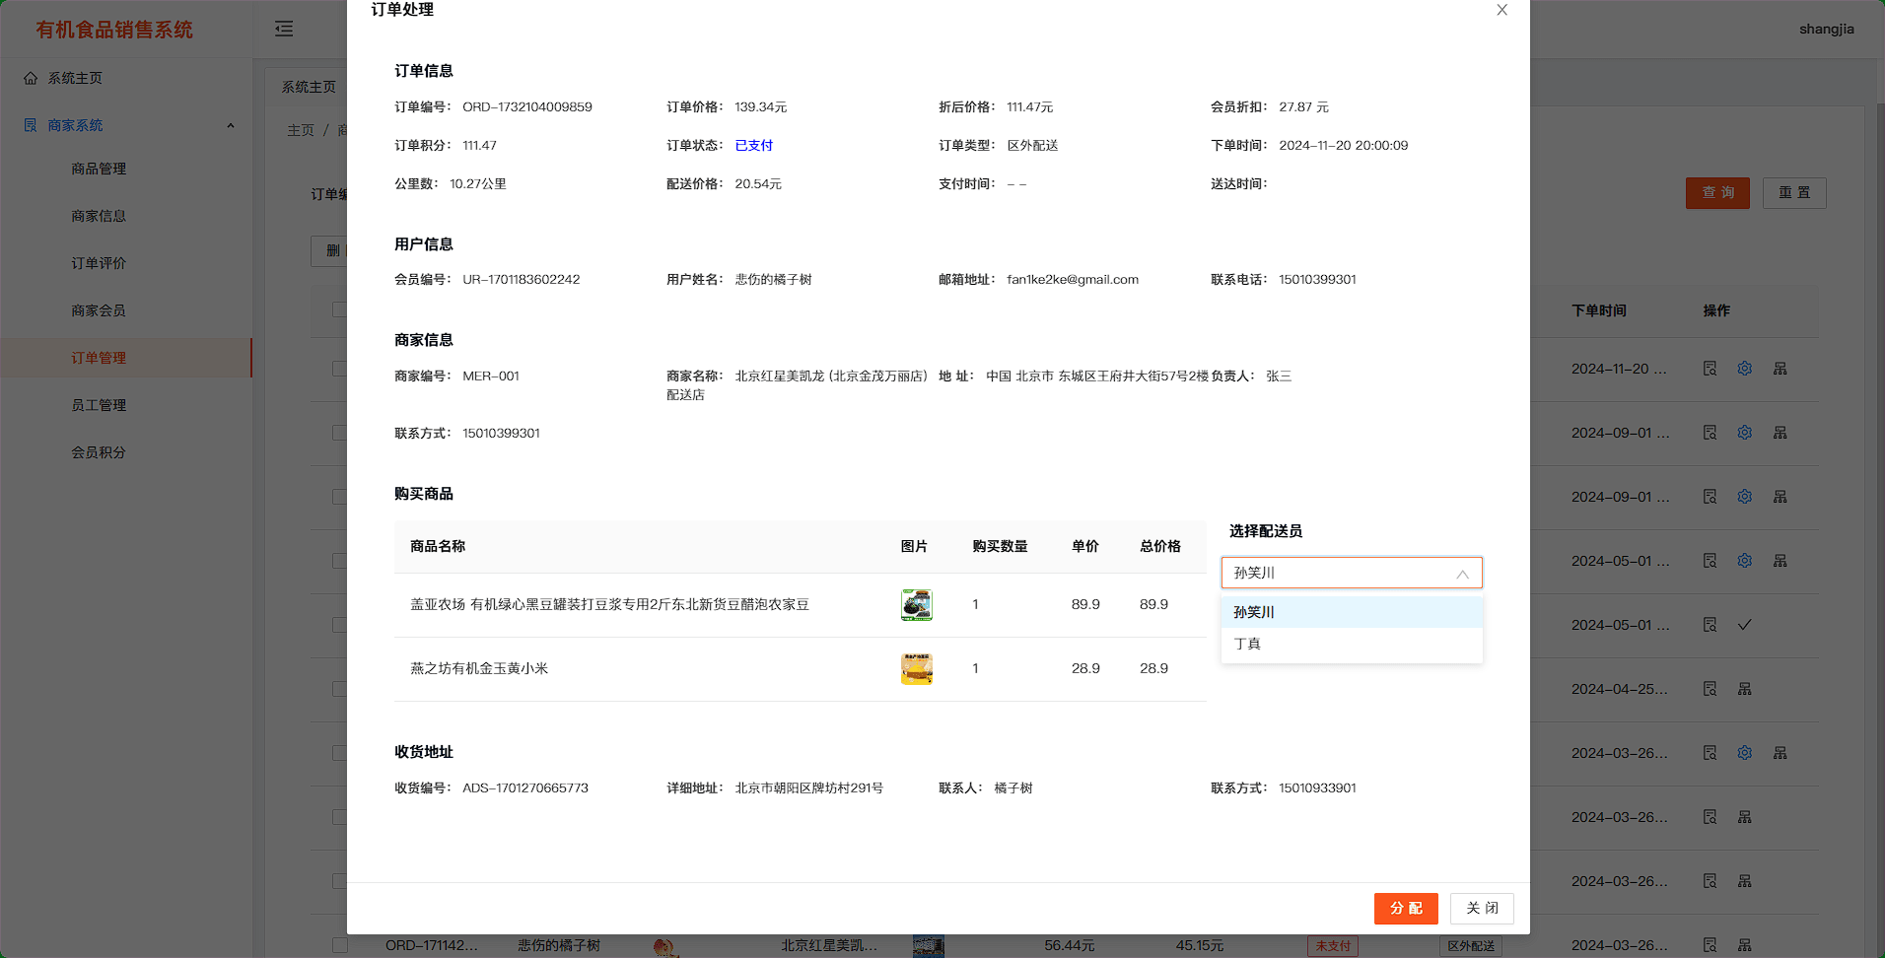
Task: Select 孙笑川 from the courier list
Action: tap(1352, 612)
